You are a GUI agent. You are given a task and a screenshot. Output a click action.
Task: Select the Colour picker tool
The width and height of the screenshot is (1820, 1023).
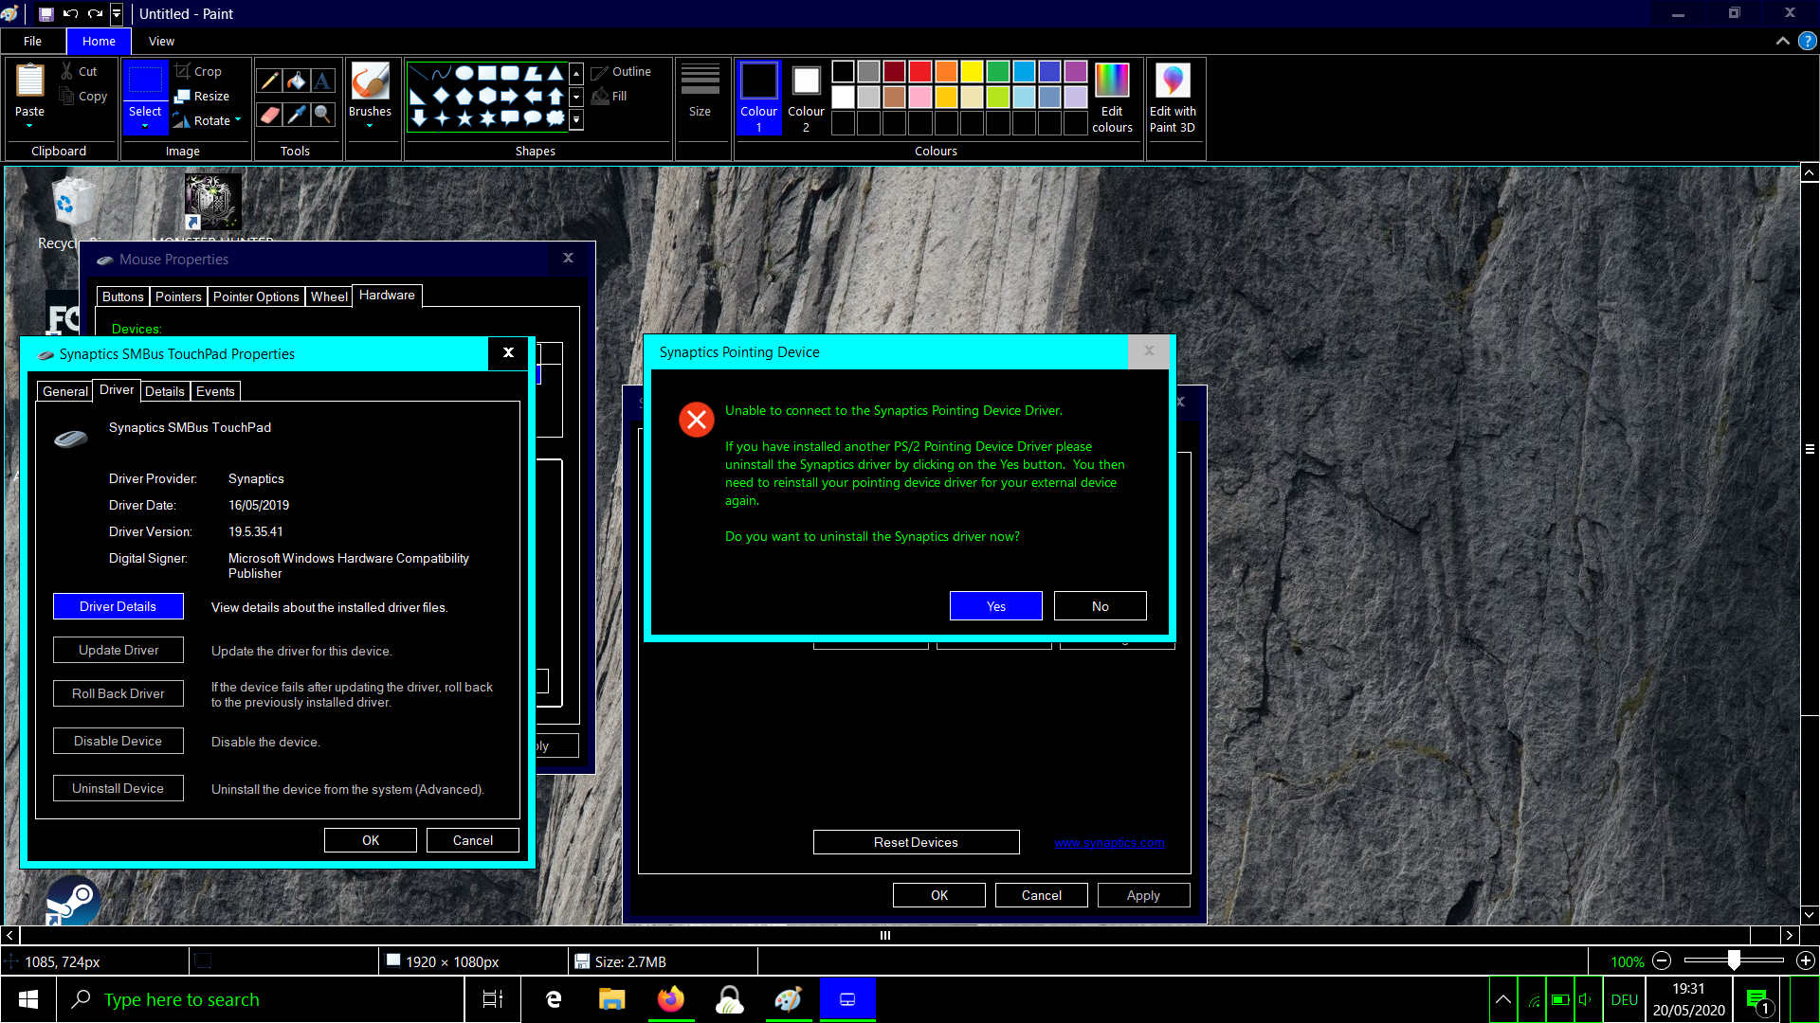(296, 115)
